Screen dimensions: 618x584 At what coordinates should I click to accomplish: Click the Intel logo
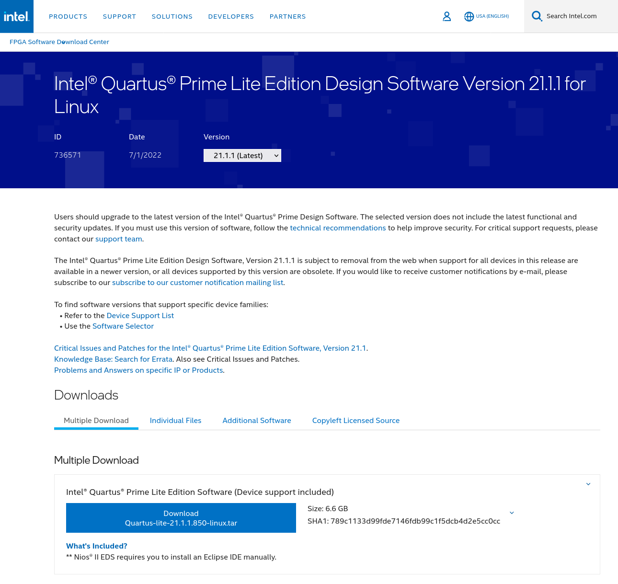[16, 16]
